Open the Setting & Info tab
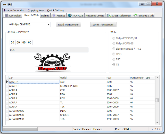 (x=144, y=15)
